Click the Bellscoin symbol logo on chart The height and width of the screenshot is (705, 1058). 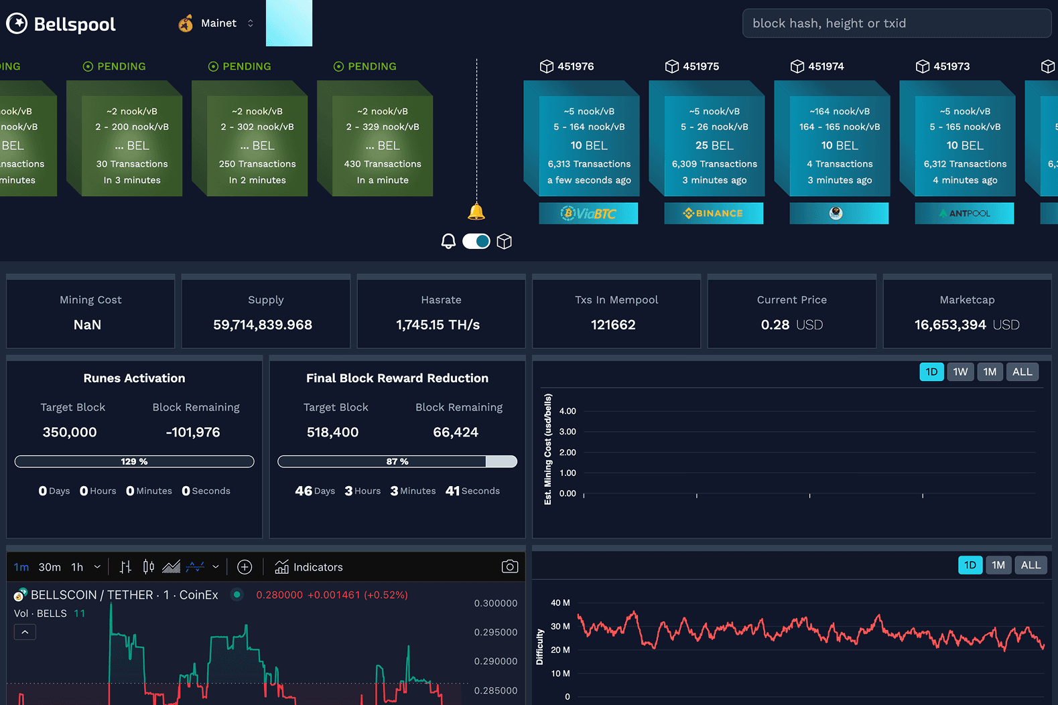click(21, 595)
